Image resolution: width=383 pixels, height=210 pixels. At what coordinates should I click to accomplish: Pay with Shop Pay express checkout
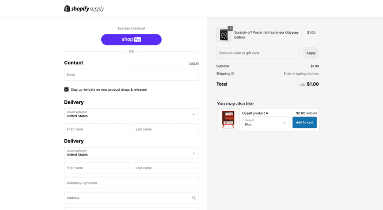[x=131, y=39]
